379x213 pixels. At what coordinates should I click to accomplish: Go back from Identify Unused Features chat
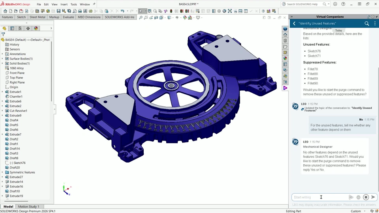pyautogui.click(x=294, y=23)
